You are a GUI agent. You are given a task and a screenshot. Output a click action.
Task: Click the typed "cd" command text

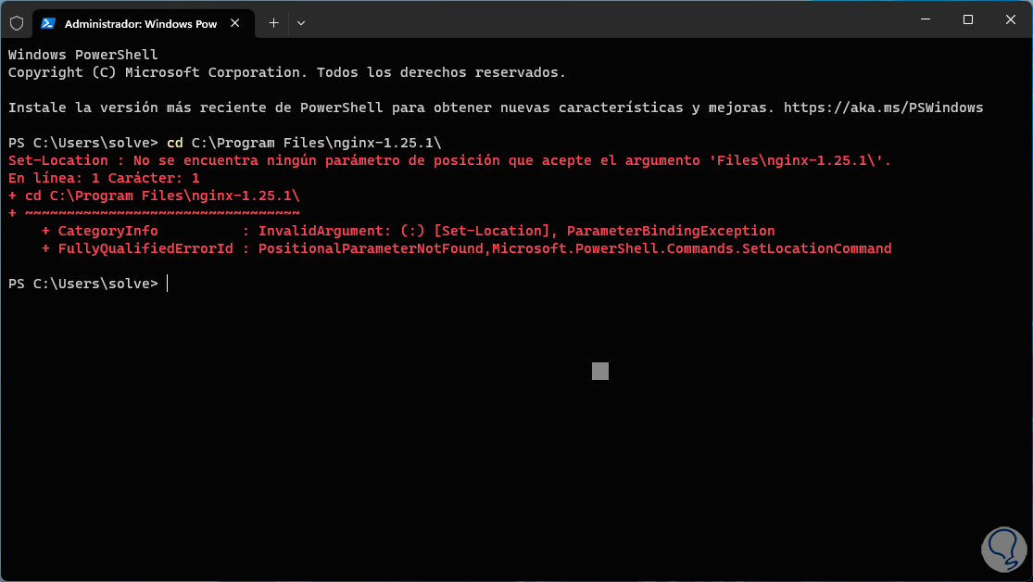(174, 143)
